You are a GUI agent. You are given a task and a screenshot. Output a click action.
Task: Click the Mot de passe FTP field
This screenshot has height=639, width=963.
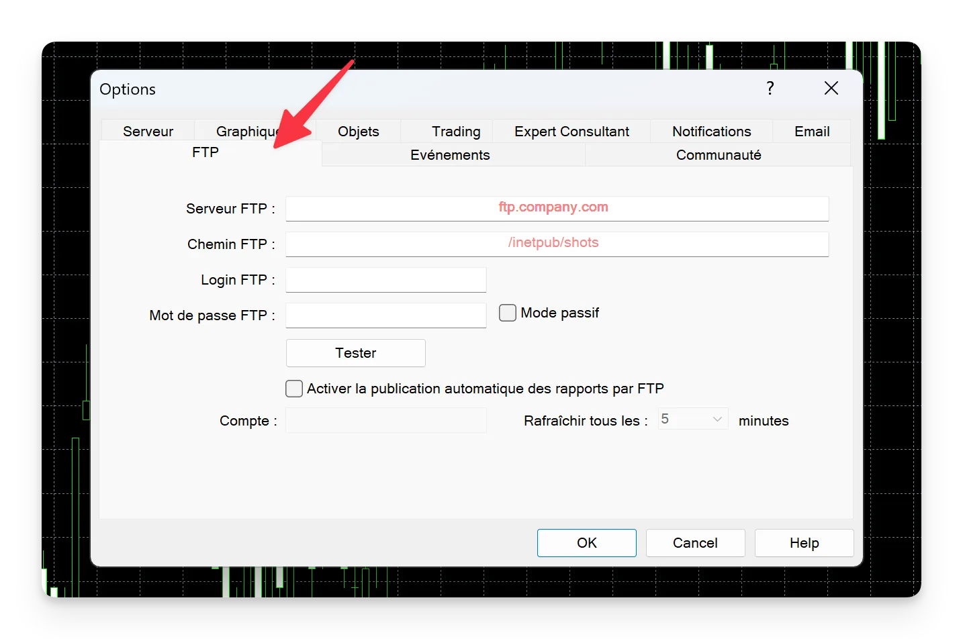coord(386,315)
